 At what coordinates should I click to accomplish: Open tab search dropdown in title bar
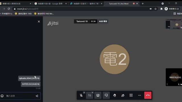(162, 4)
